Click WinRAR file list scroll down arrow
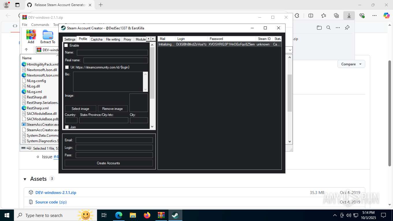The height and width of the screenshot is (221, 393). (290, 142)
